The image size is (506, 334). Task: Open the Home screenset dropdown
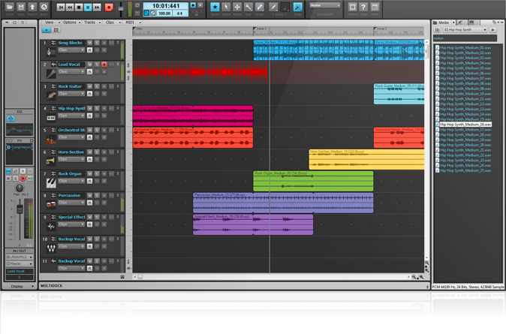pyautogui.click(x=324, y=5)
